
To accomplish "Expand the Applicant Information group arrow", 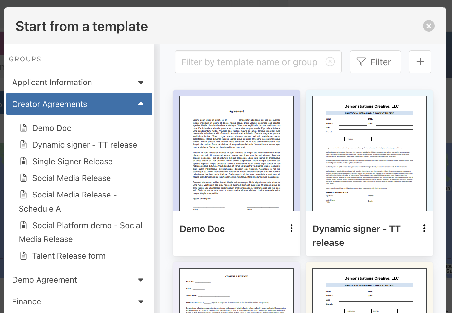I will pos(141,83).
